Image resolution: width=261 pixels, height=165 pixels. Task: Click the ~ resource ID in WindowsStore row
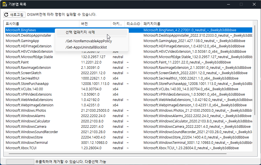tap(128, 137)
